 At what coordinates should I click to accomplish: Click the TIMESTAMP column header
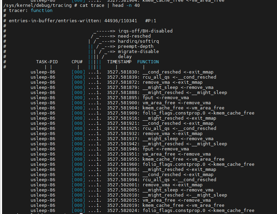point(119,62)
